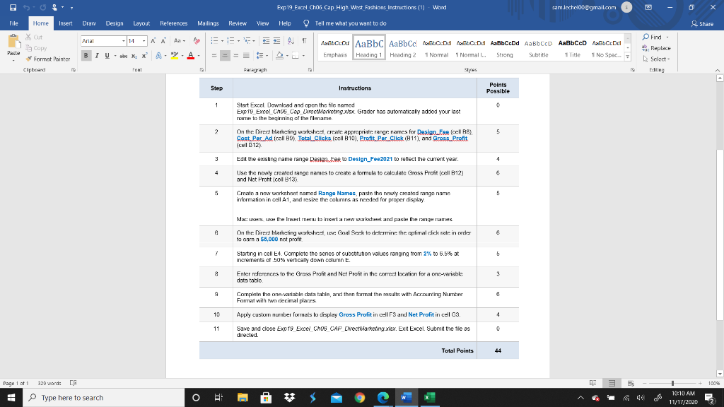Select the Center alignment icon
The height and width of the screenshot is (407, 724).
(226, 54)
